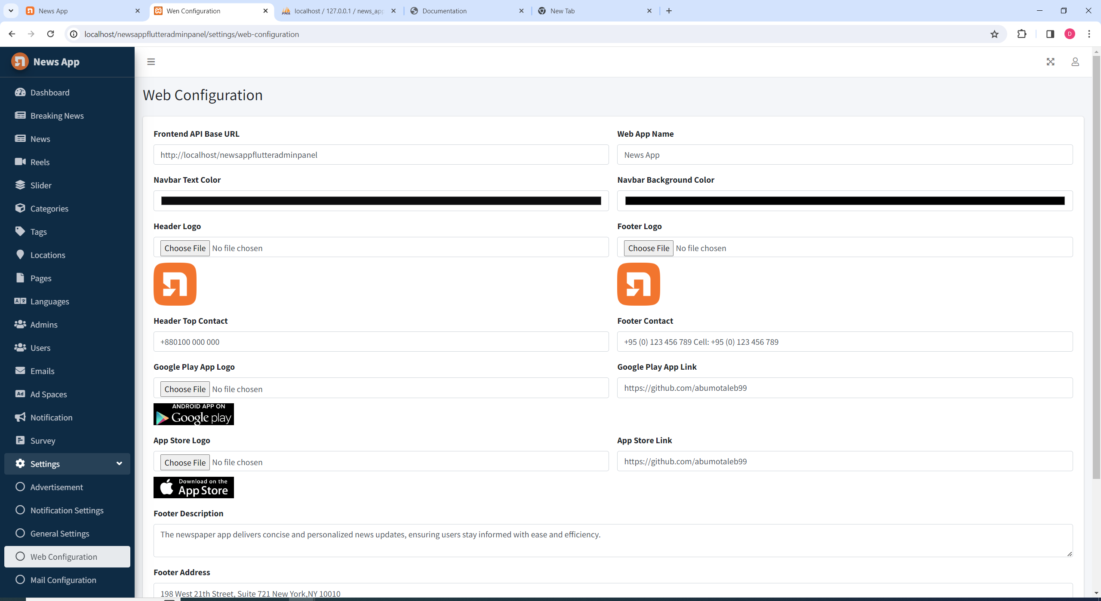Open a new browser tab
The image size is (1101, 601).
point(669,11)
